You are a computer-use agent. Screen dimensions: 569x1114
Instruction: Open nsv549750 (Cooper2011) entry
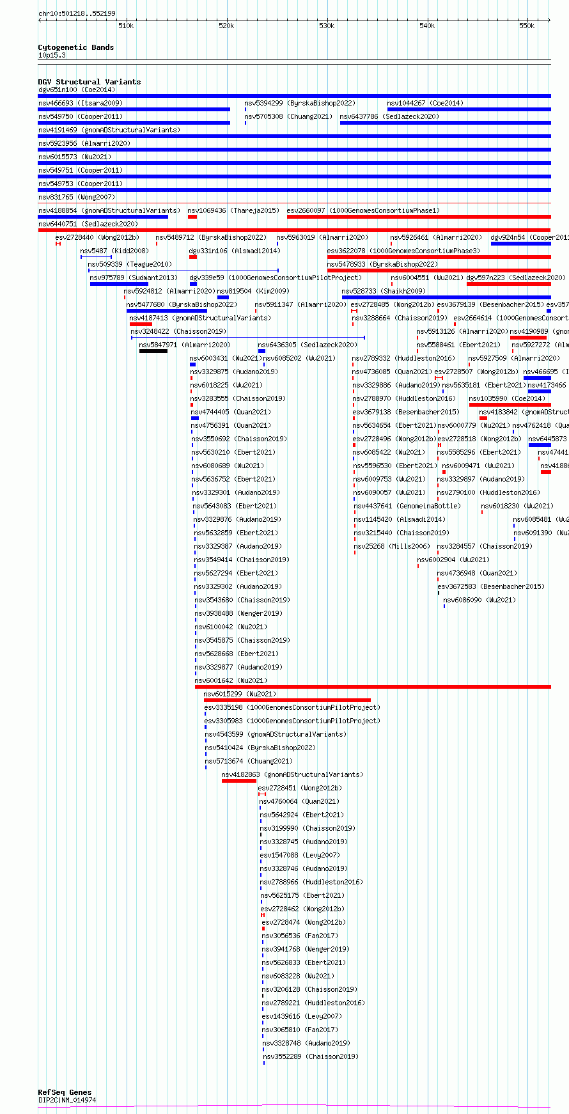81,116
